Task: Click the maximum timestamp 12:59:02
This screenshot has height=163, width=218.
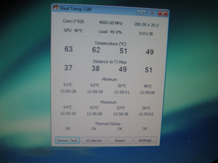Action: (x=146, y=114)
